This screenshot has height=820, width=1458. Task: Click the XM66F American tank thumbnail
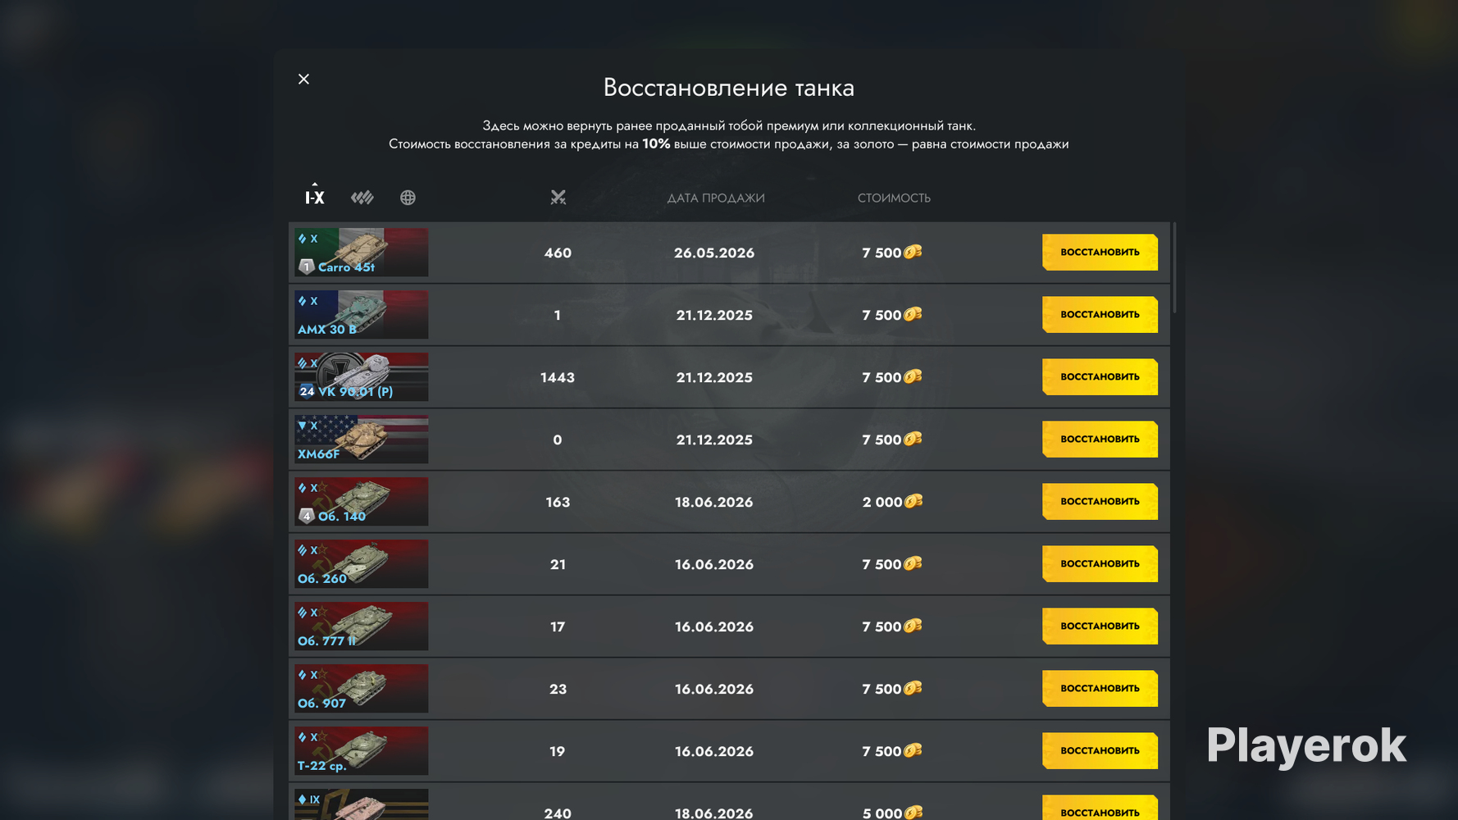(x=362, y=440)
